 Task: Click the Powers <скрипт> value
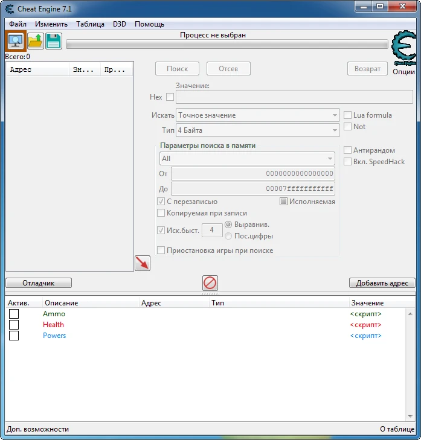[x=365, y=336]
